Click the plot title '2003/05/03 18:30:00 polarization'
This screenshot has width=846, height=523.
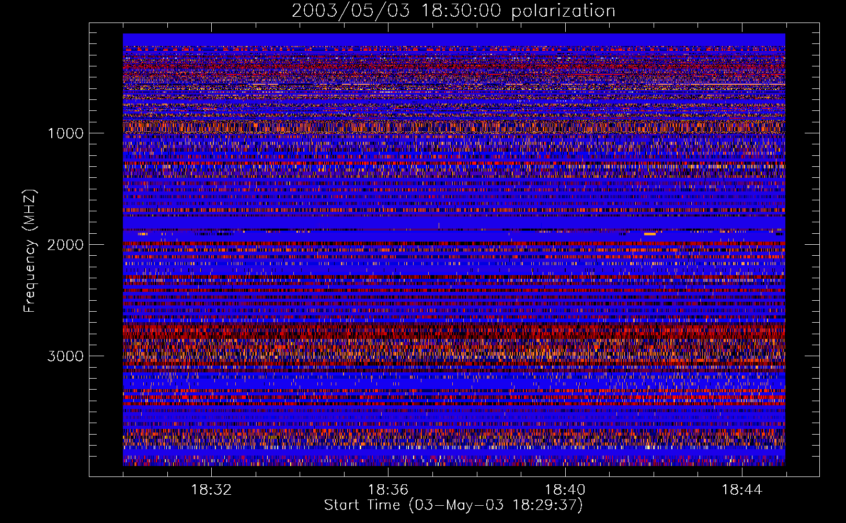453,10
